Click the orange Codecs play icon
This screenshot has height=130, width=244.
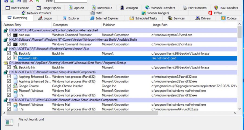[x=223, y=18]
